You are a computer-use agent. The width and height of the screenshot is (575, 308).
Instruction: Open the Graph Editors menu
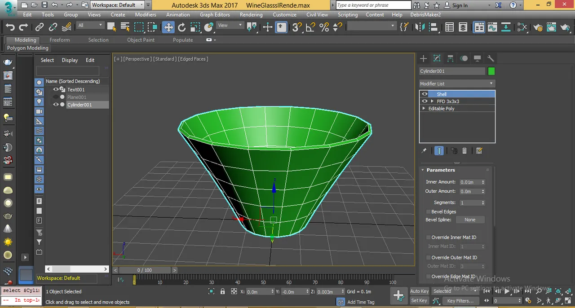pyautogui.click(x=215, y=15)
